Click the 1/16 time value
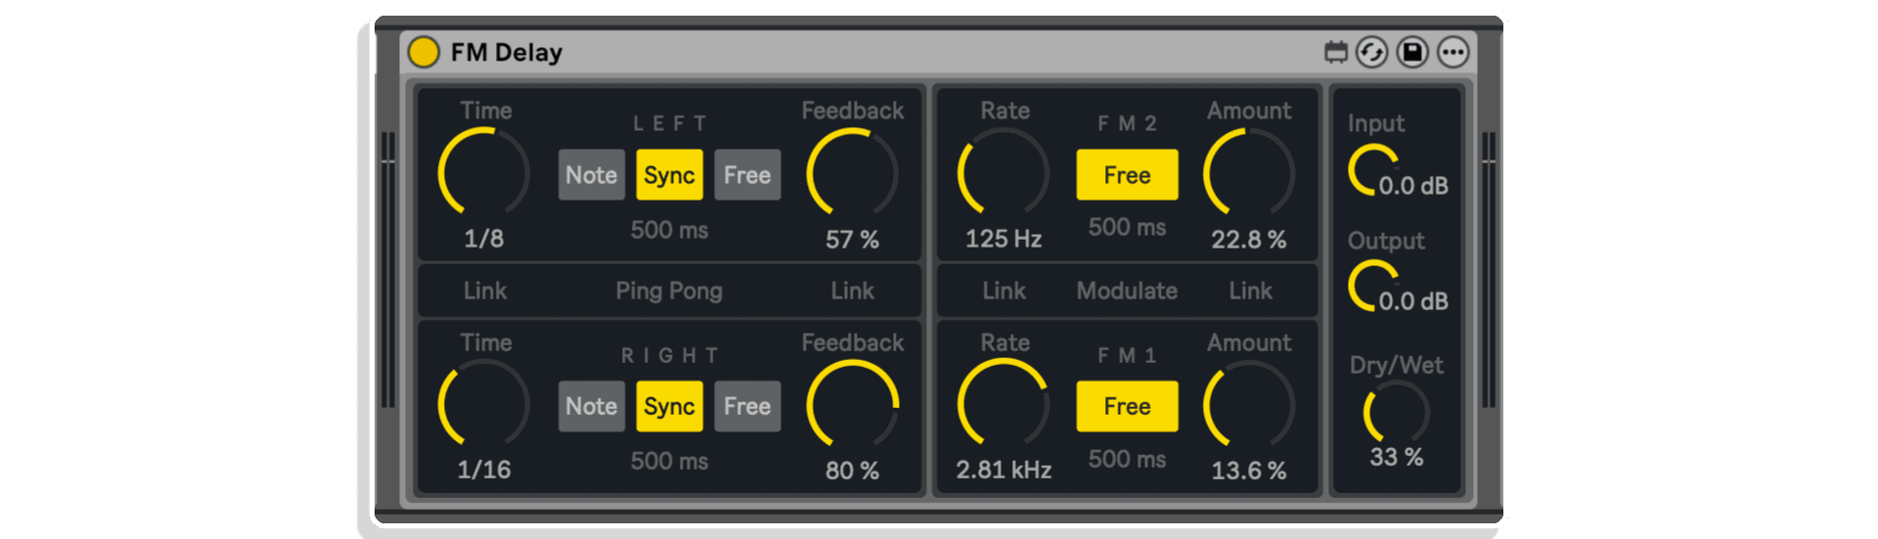Screen dimensions: 1878x539 tap(484, 470)
